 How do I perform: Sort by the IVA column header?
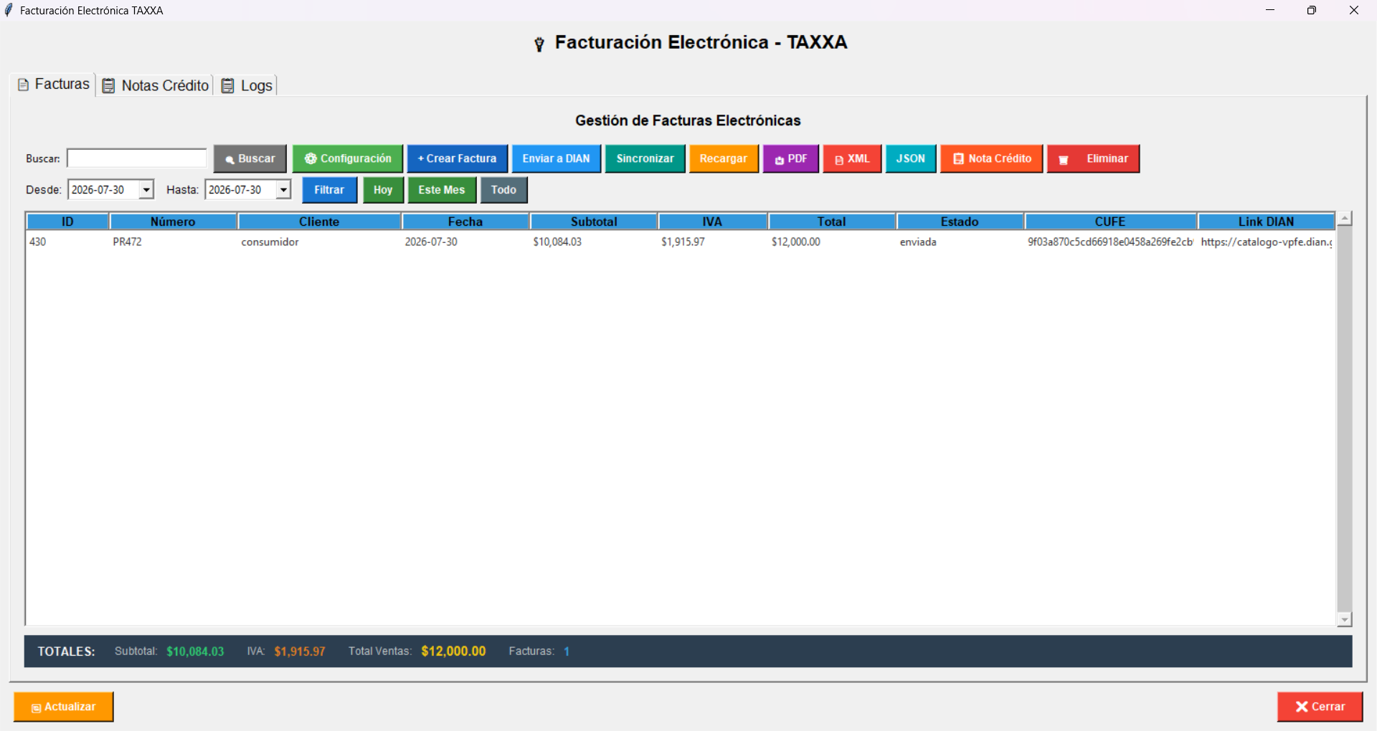click(x=713, y=221)
